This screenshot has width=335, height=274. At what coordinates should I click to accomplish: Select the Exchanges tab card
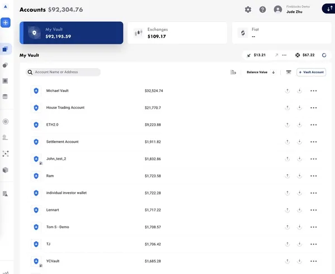(177, 33)
